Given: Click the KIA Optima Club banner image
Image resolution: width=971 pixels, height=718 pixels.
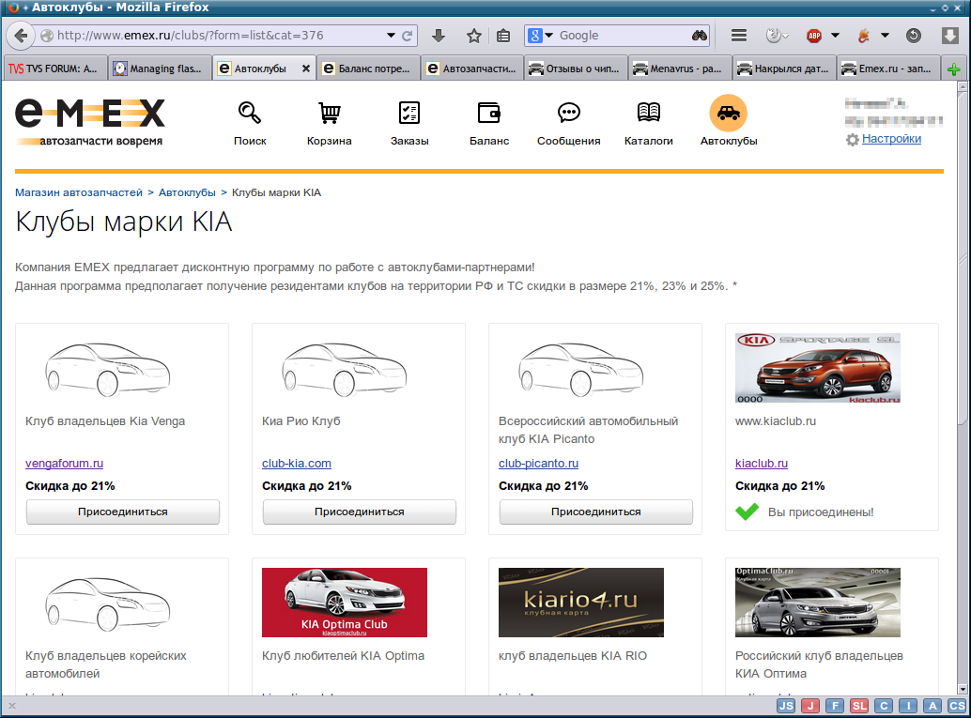Looking at the screenshot, I should pyautogui.click(x=345, y=603).
